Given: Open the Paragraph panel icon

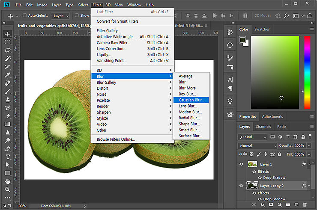Looking at the screenshot, I should pyautogui.click(x=230, y=89).
